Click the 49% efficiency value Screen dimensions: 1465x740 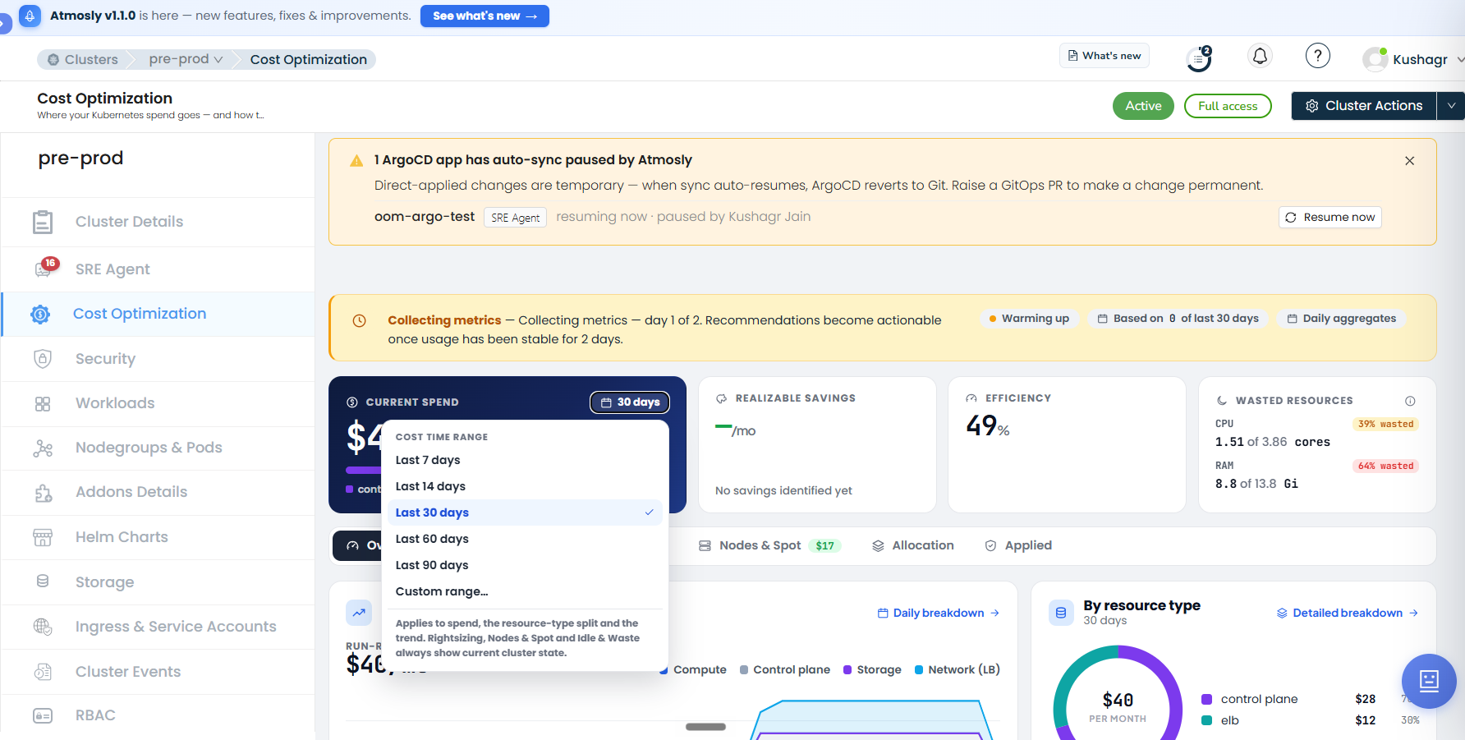[988, 426]
